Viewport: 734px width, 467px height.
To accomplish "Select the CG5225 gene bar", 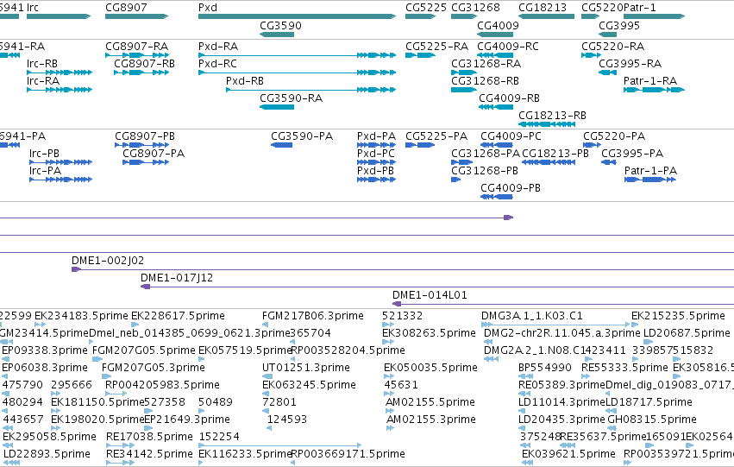I will [420, 16].
